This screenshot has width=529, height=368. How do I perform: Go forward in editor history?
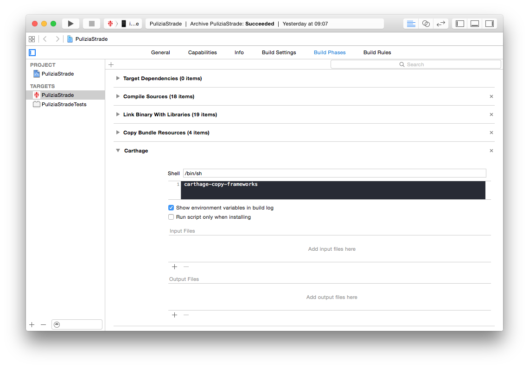pyautogui.click(x=57, y=39)
